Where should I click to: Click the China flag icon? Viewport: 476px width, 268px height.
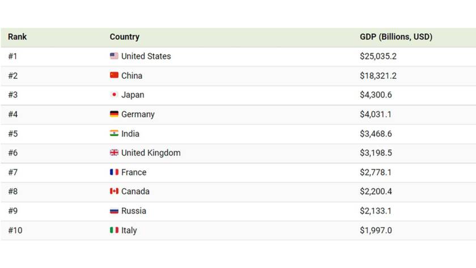(114, 75)
